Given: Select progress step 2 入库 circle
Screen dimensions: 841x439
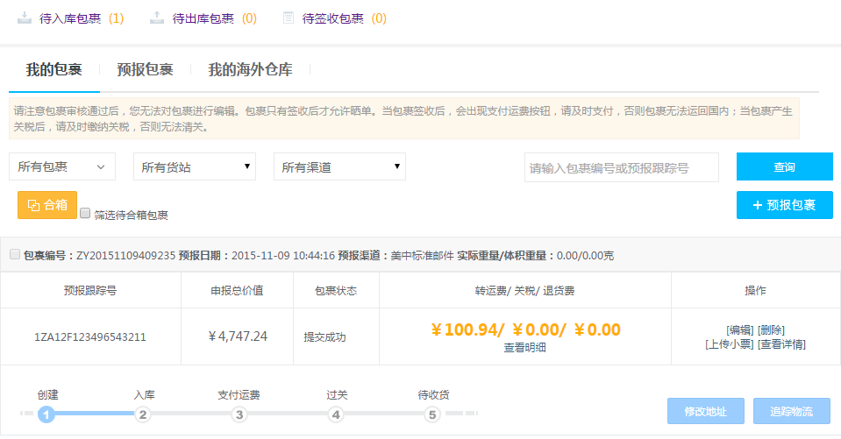Looking at the screenshot, I should [143, 414].
